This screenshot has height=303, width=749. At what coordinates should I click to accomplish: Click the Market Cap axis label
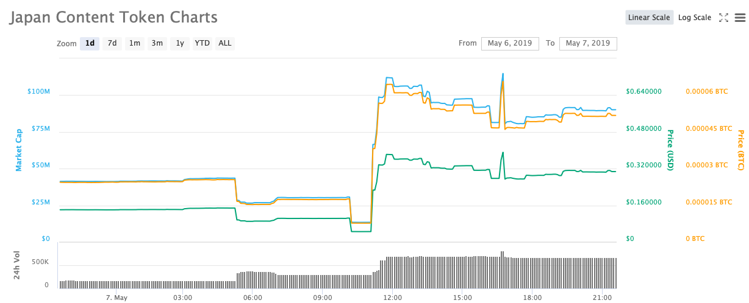19,149
